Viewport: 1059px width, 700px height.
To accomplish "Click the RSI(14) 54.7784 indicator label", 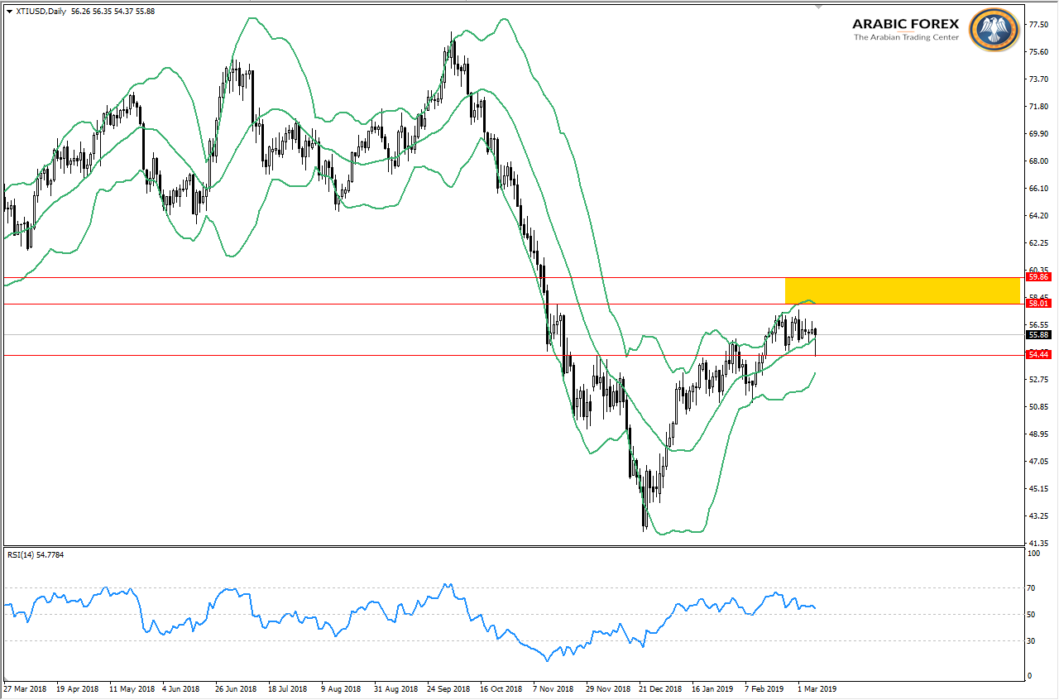I will pyautogui.click(x=36, y=554).
